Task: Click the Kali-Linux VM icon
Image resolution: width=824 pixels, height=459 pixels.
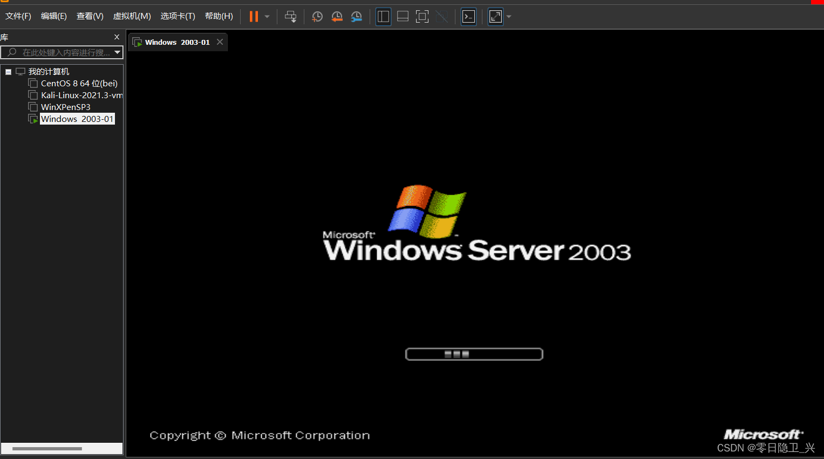Action: [33, 95]
